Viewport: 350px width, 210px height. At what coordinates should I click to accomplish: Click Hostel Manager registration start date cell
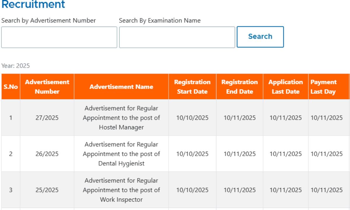pyautogui.click(x=192, y=118)
